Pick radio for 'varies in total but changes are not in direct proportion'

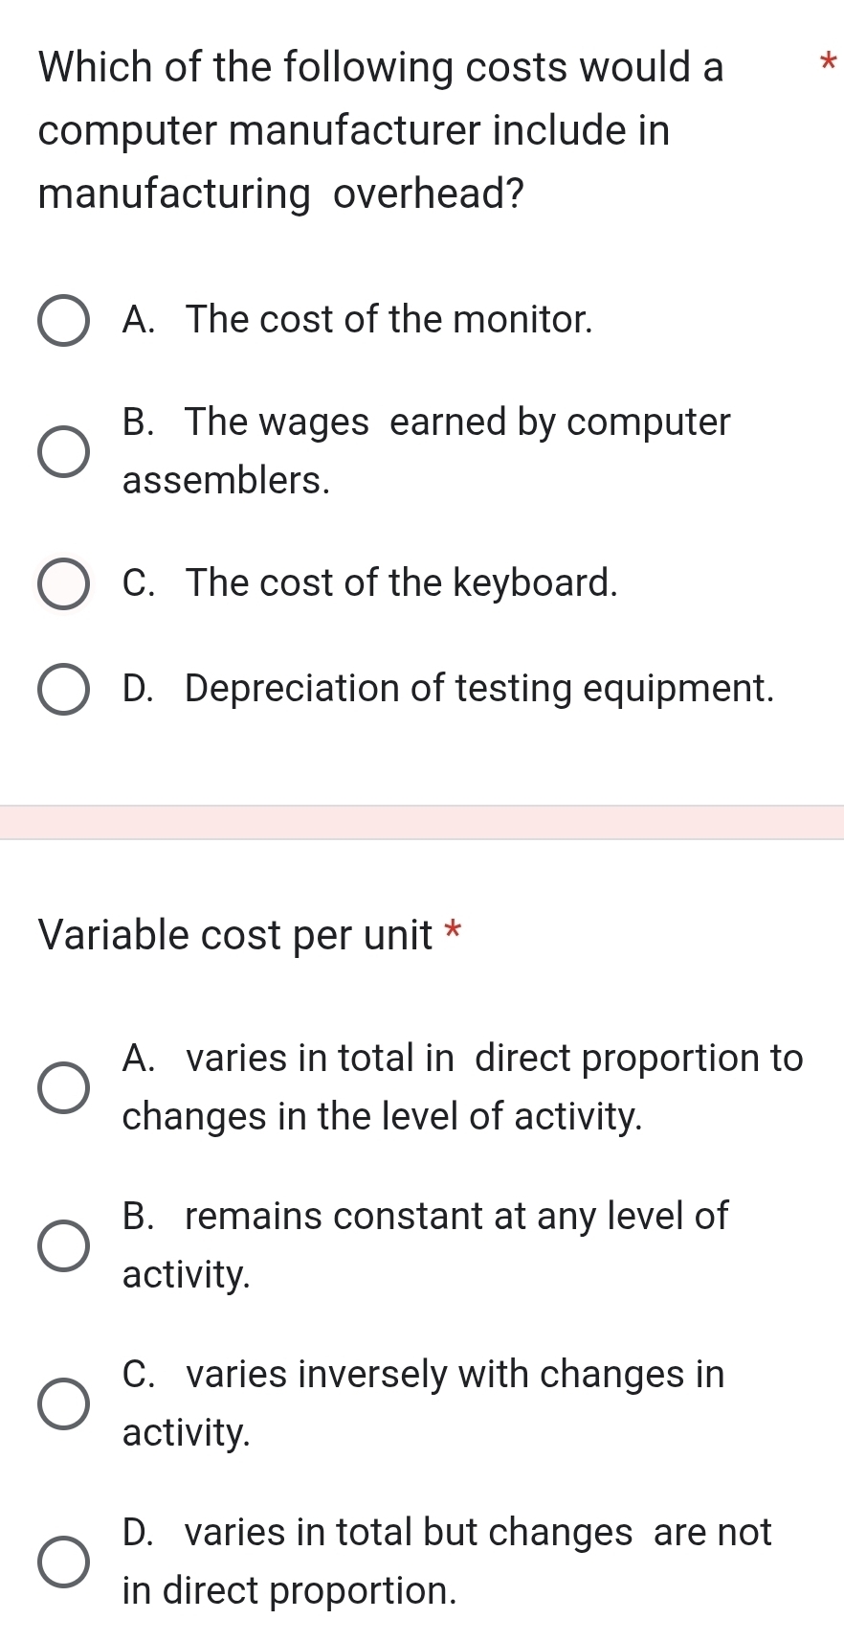pos(64,1562)
